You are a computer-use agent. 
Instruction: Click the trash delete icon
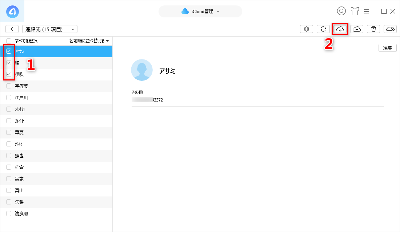tap(373, 29)
